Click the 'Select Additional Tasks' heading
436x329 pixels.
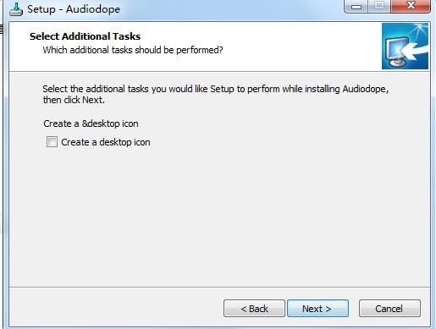click(x=85, y=36)
